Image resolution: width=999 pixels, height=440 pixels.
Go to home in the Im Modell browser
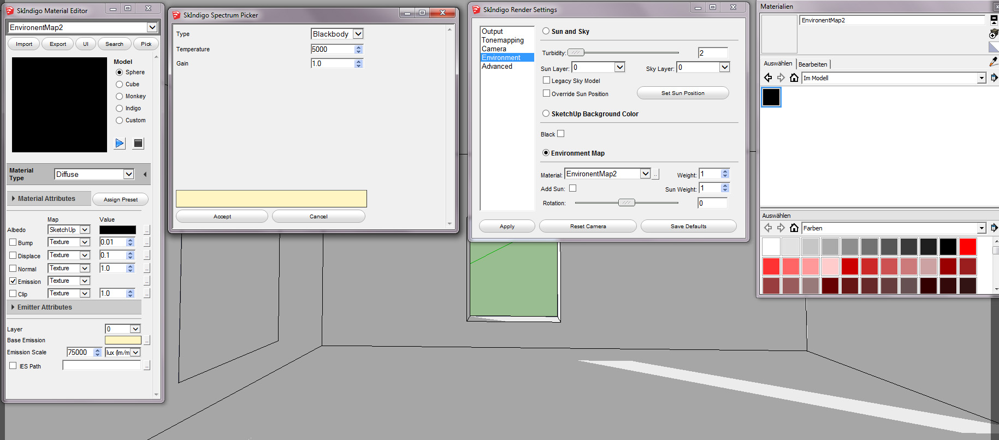(794, 78)
